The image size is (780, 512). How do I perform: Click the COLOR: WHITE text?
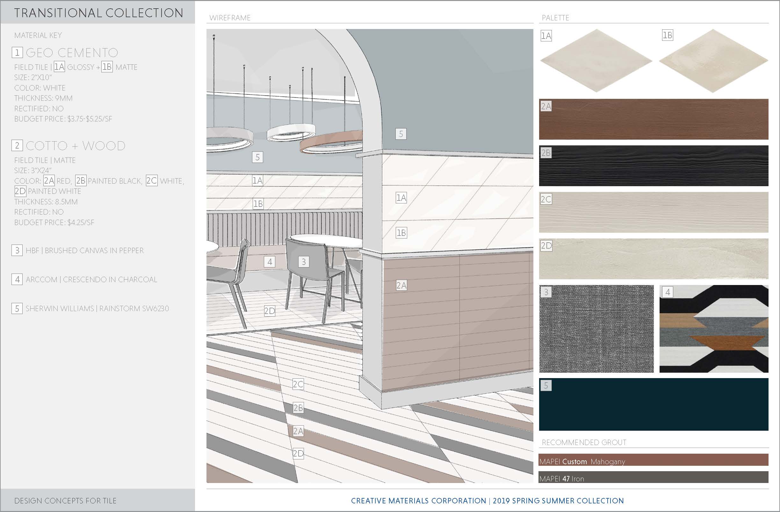[x=40, y=88]
